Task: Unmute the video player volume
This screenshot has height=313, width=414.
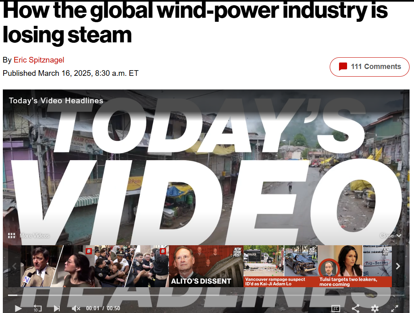Action: 76,308
